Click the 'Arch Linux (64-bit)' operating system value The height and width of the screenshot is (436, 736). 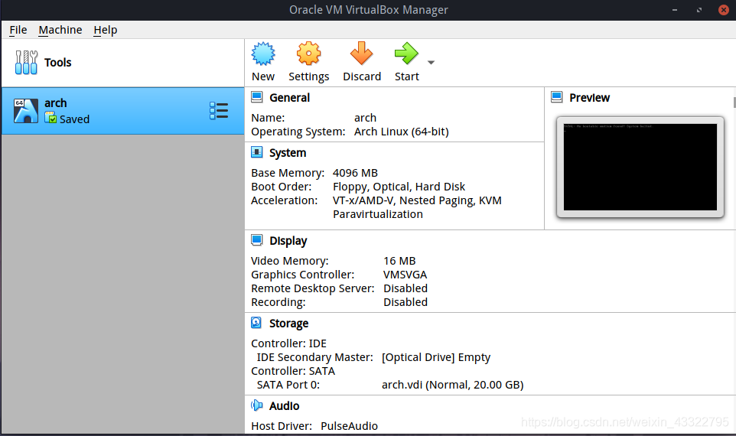[x=402, y=132]
